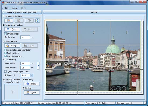Click the Glue button

click(x=32, y=93)
